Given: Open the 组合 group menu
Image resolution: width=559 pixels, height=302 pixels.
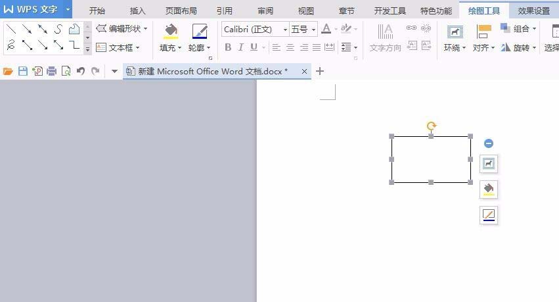Looking at the screenshot, I should pyautogui.click(x=518, y=28).
